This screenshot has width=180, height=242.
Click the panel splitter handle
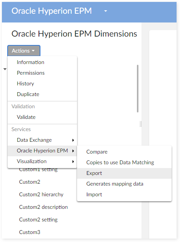pyautogui.click(x=140, y=124)
